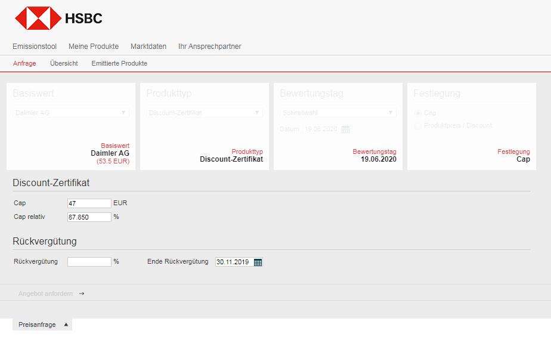Click the Ende Rückvergütung label
Viewport: 551px width, 340px height.
pyautogui.click(x=178, y=262)
